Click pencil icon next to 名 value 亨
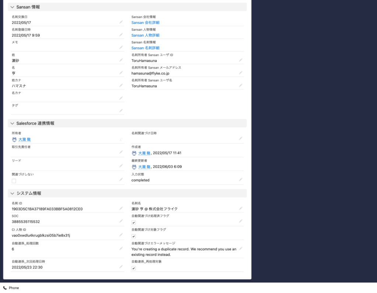This screenshot has width=377, height=293. point(121,73)
